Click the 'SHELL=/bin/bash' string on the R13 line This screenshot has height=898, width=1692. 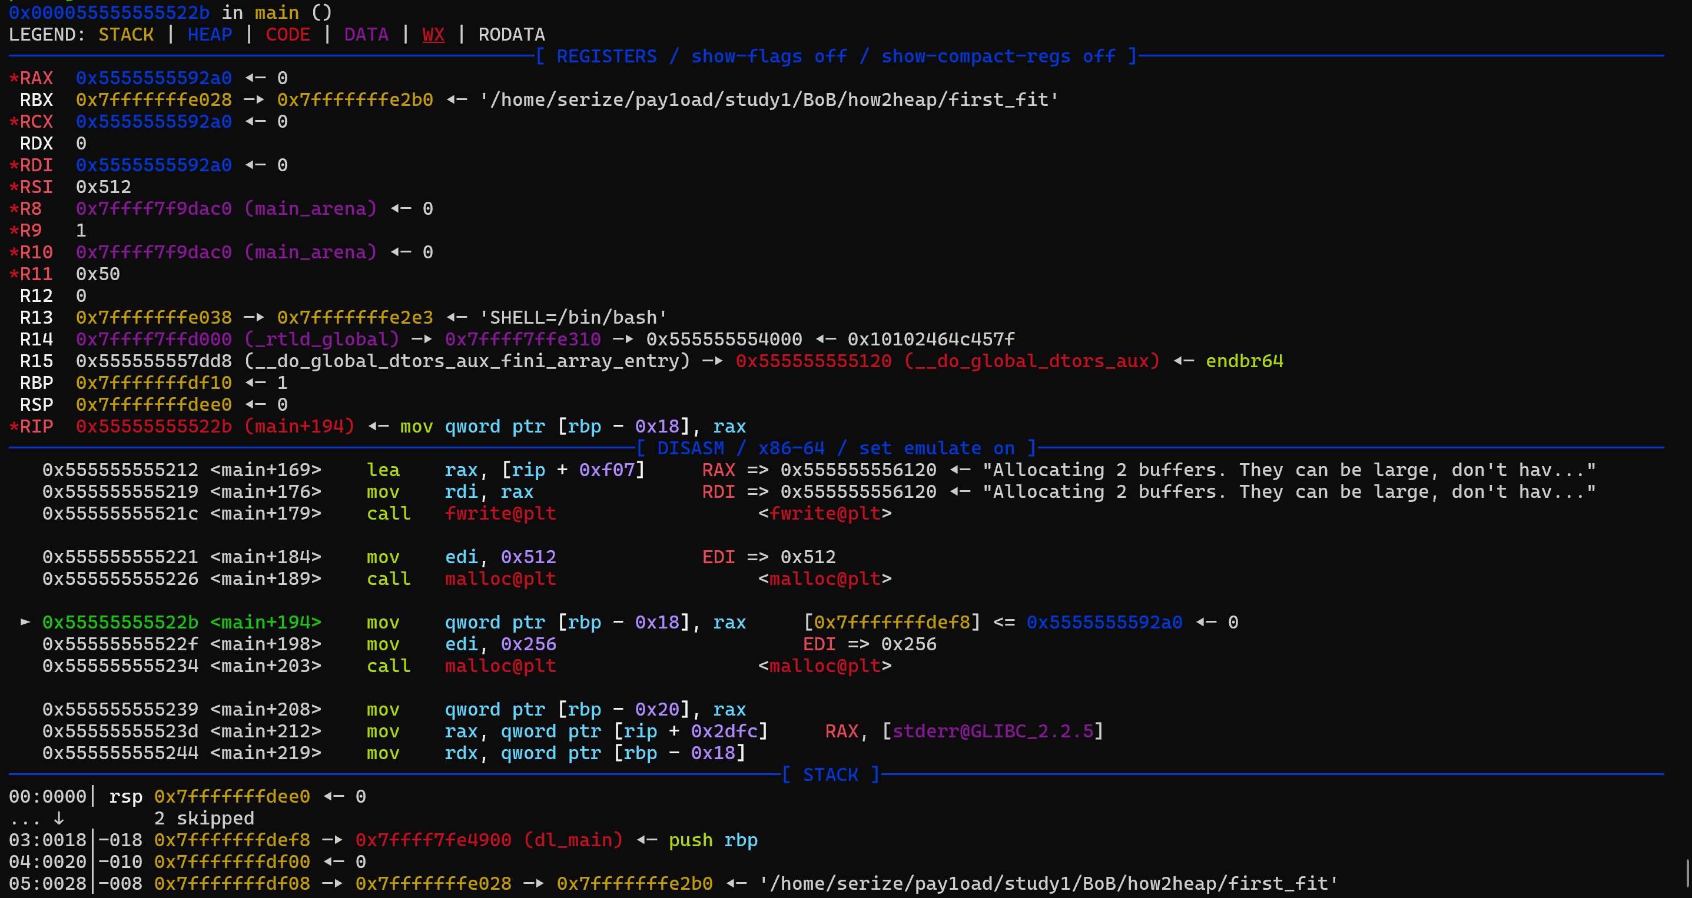pos(573,318)
